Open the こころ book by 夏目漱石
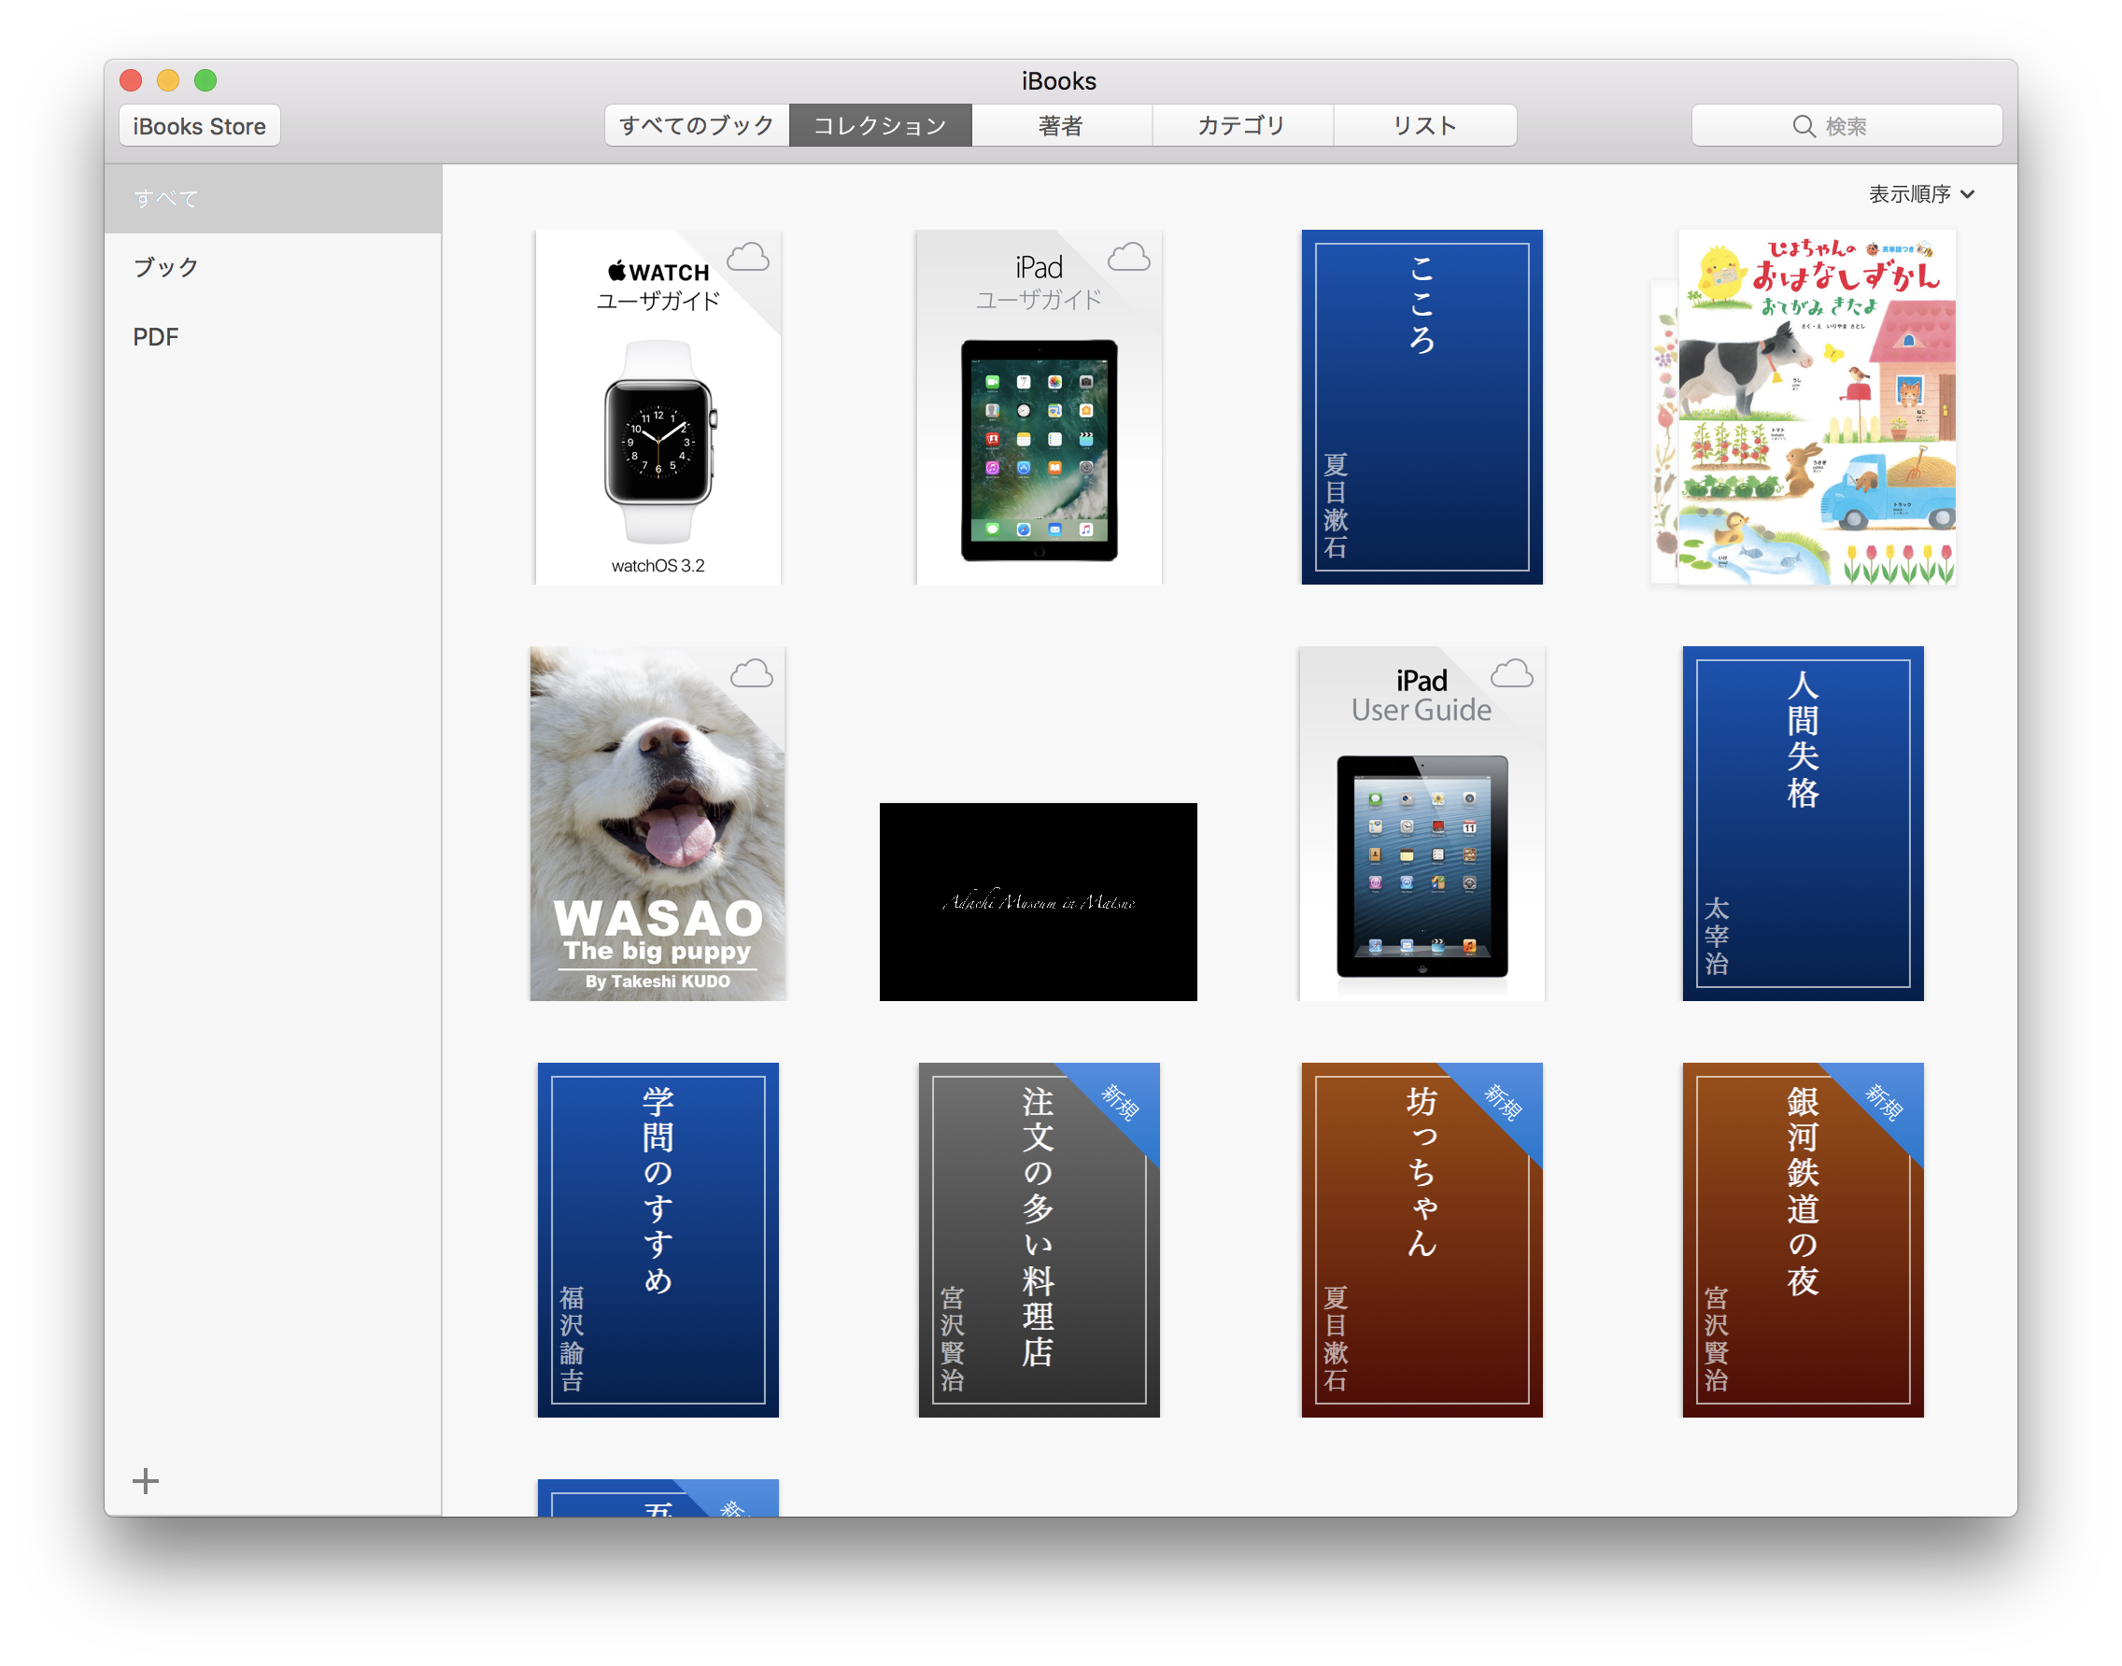This screenshot has width=2122, height=1666. (1421, 407)
